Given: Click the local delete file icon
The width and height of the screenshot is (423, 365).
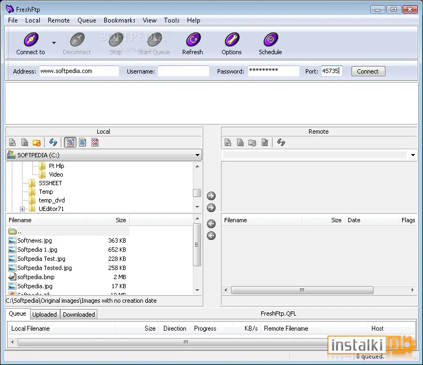Looking at the screenshot, I should (x=25, y=142).
